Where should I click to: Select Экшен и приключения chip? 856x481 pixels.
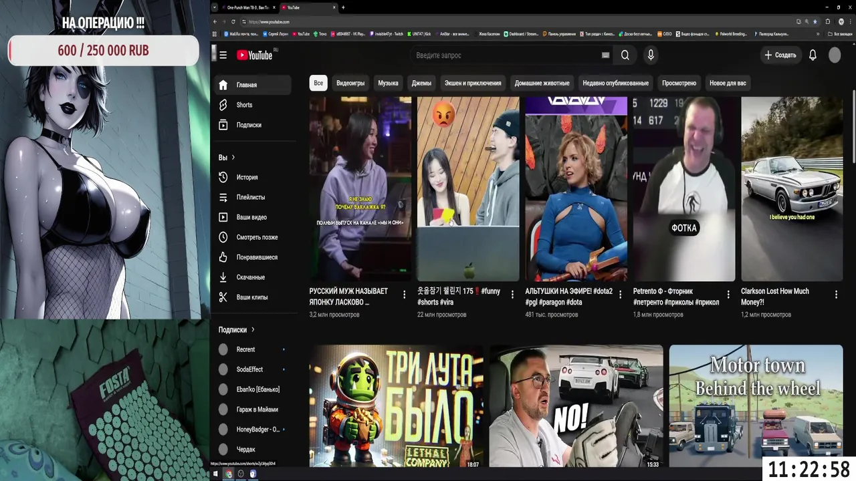[473, 84]
